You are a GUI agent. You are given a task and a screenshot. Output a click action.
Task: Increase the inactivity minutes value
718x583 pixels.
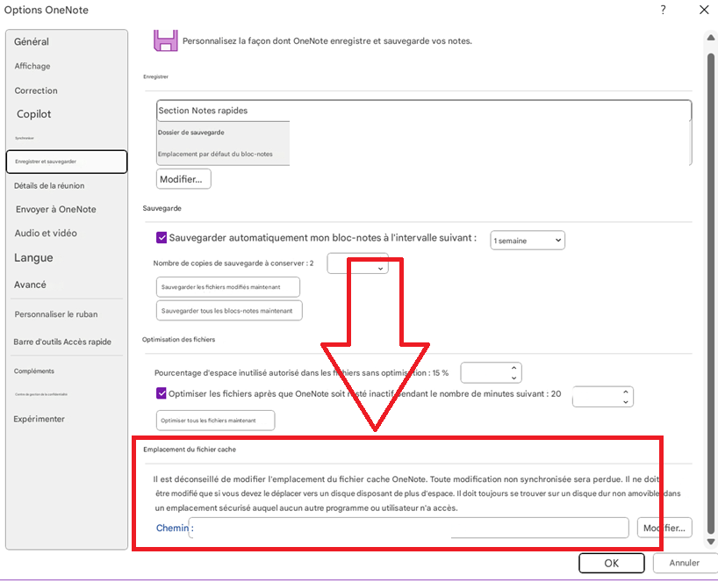(626, 392)
